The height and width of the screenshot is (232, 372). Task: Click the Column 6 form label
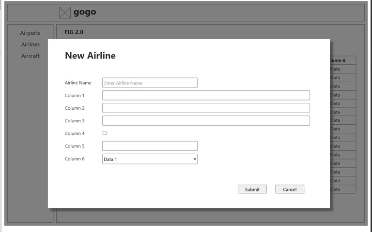tap(75, 159)
